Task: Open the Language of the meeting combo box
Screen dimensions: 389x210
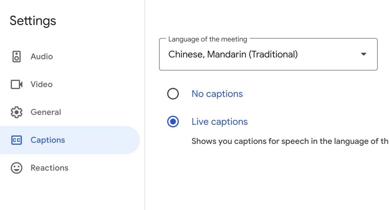Action: coord(268,54)
